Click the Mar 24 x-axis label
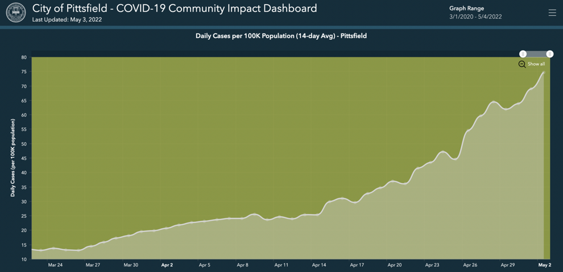 point(55,265)
